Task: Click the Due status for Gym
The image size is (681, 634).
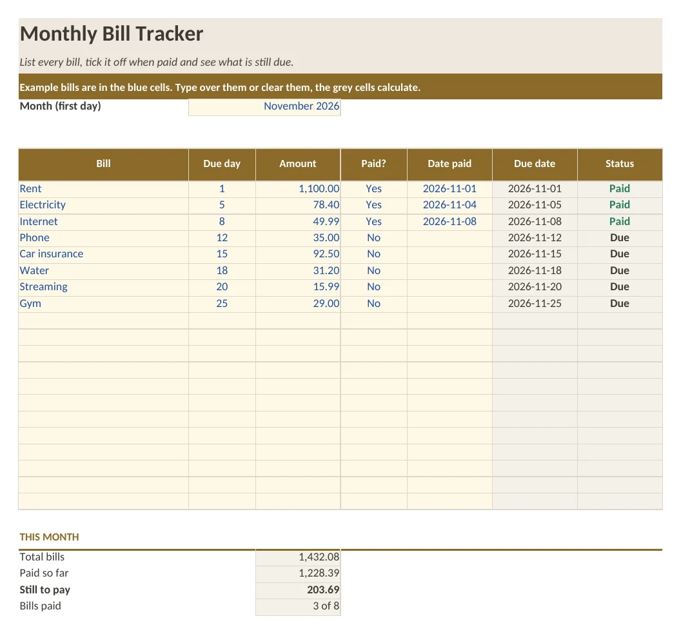Action: [x=620, y=304]
